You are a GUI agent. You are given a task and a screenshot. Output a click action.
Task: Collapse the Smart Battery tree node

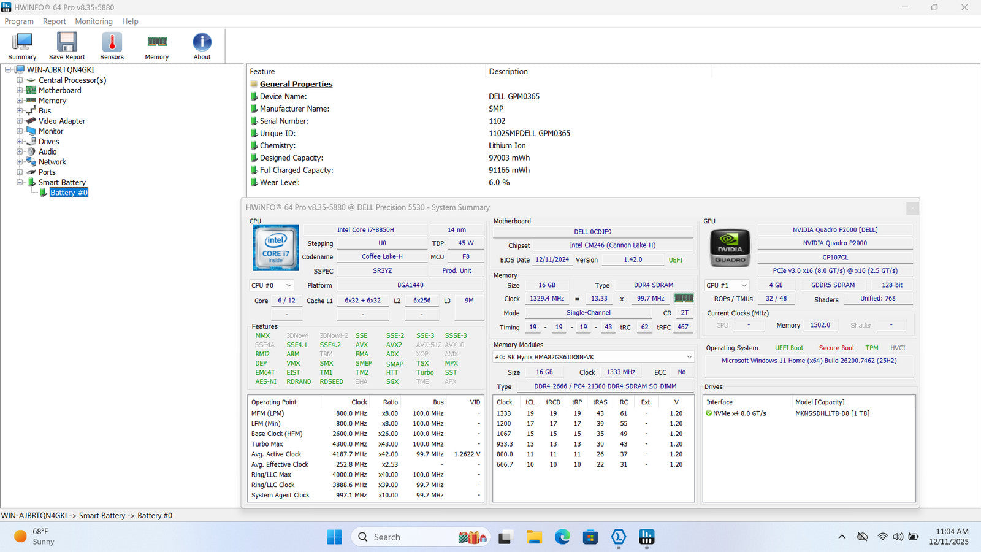20,182
